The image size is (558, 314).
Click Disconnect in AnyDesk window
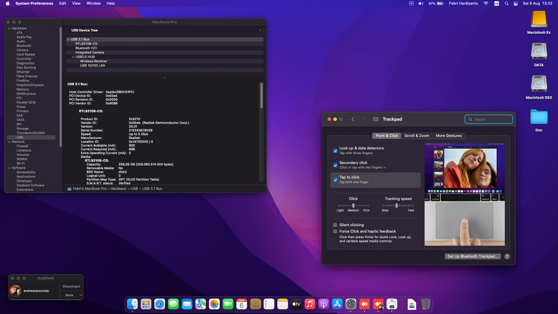pos(71,287)
